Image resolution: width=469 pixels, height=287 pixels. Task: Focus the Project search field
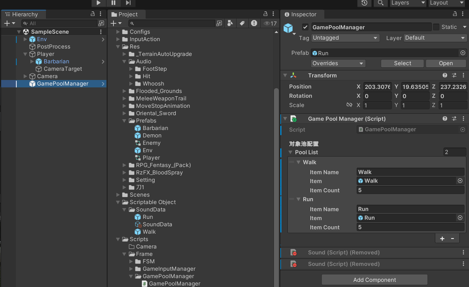pyautogui.click(x=172, y=23)
